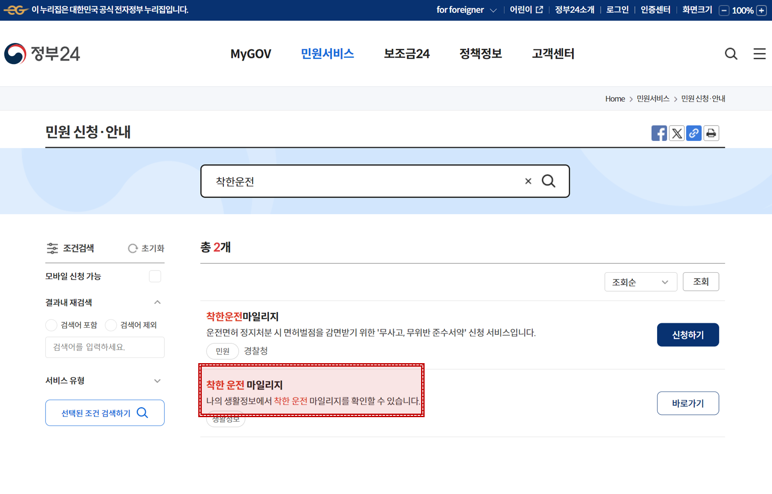The width and height of the screenshot is (772, 494).
Task: Click 정부24소개 link
Action: (574, 10)
